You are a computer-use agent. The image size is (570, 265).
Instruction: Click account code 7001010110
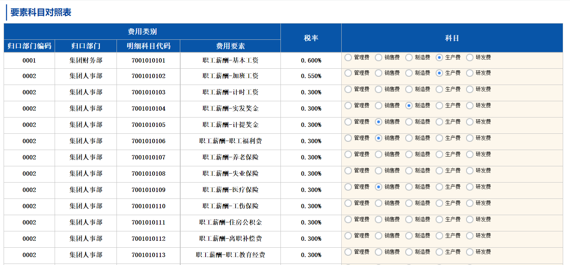tap(148, 206)
